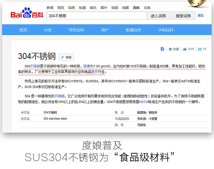Click the 1876 like count

tap(191, 49)
